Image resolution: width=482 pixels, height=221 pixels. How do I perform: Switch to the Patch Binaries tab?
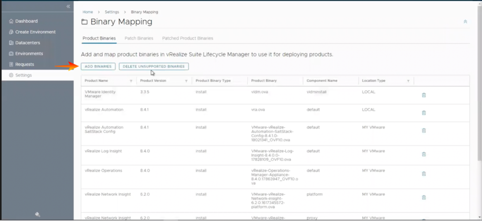139,38
